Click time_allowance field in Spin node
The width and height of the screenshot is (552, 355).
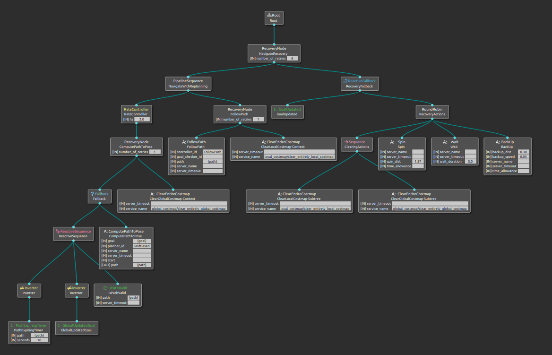pos(418,166)
